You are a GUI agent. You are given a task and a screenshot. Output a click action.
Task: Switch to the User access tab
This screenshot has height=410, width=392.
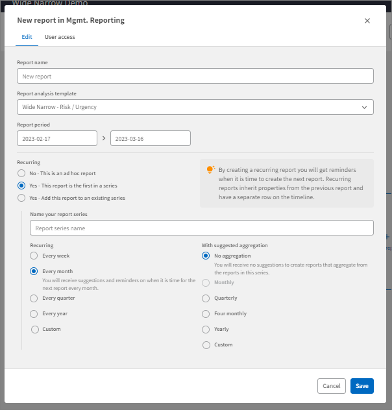coord(60,37)
